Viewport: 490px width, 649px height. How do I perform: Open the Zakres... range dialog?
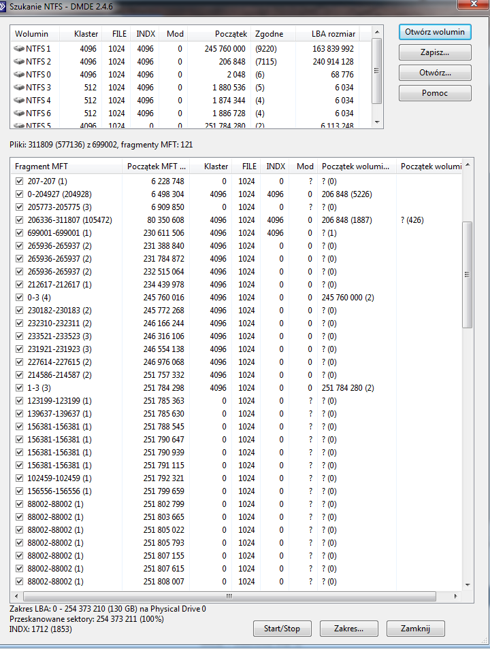coord(348,629)
